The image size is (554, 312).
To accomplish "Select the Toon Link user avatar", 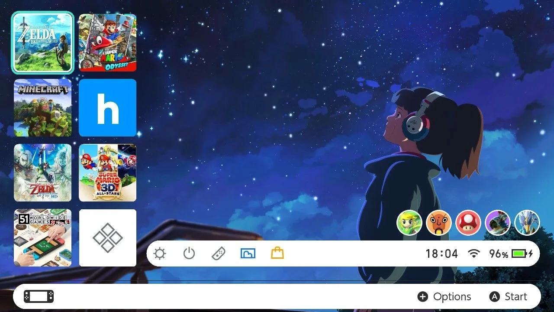I will point(409,223).
